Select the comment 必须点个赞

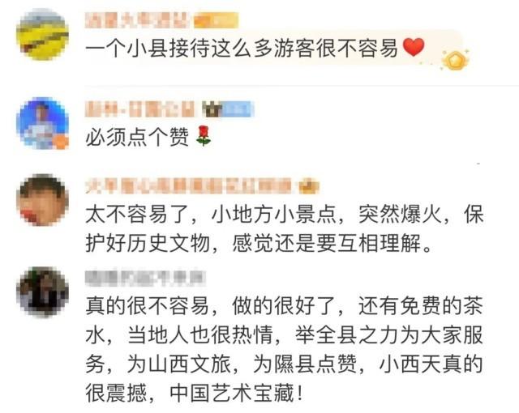point(137,137)
